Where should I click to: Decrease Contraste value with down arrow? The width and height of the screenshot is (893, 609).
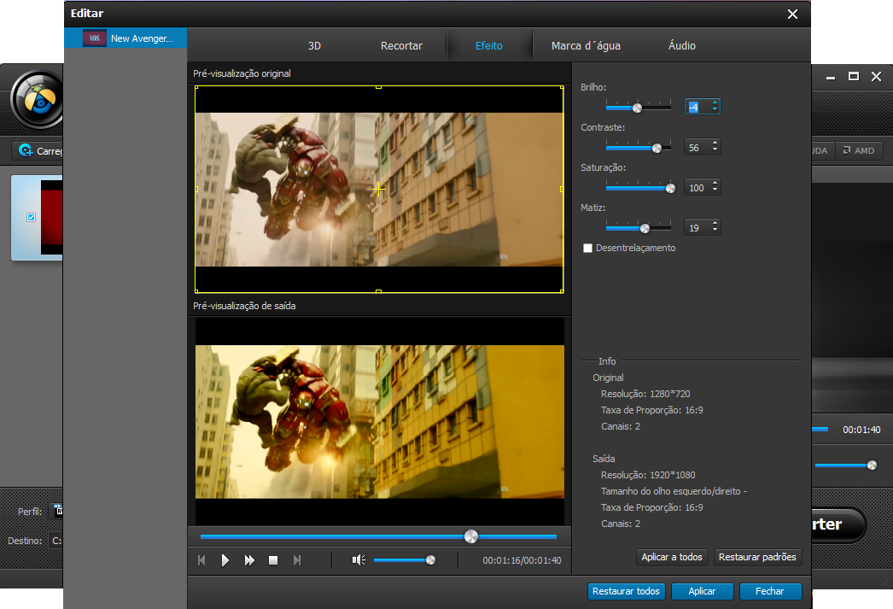715,150
